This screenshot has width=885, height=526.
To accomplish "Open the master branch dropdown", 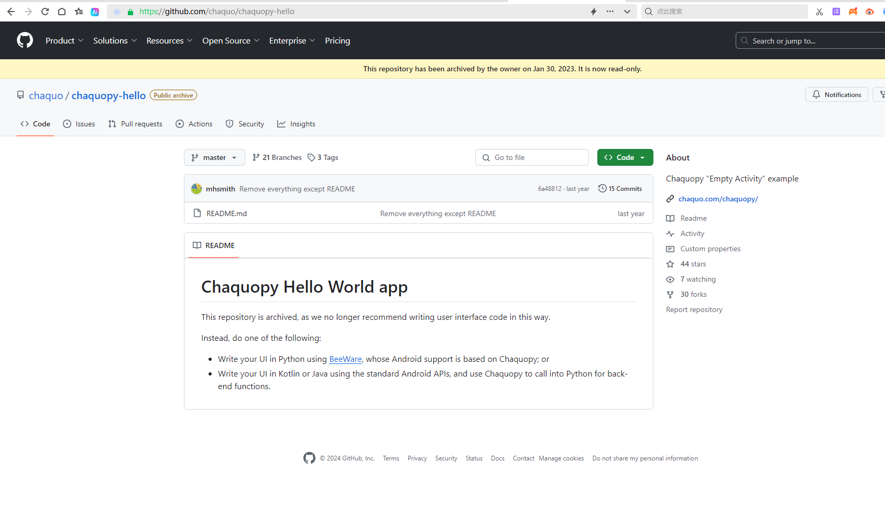I will tap(214, 157).
